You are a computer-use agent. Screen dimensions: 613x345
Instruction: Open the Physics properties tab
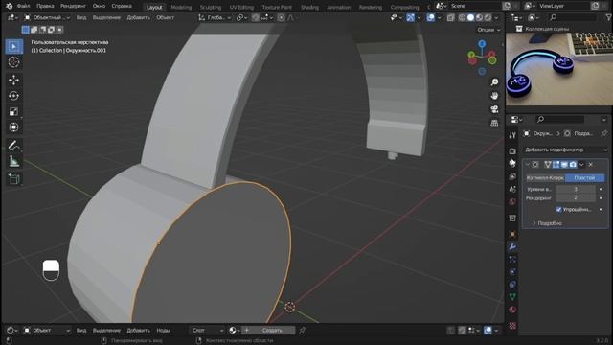(x=512, y=272)
